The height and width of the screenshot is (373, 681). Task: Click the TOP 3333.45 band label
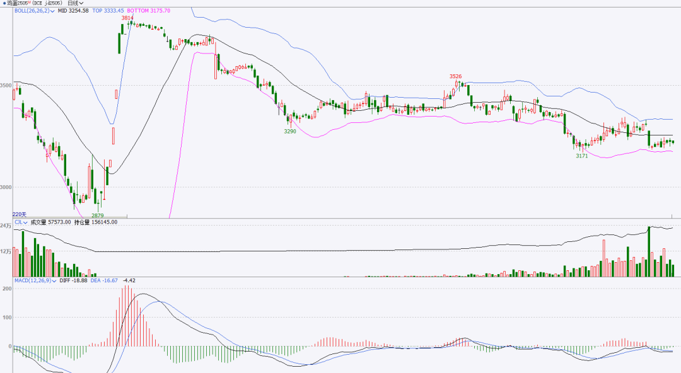coord(108,11)
